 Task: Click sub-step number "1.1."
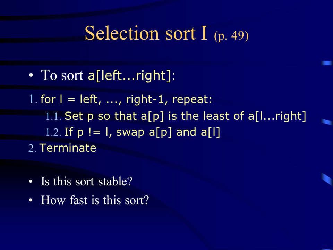(54, 116)
